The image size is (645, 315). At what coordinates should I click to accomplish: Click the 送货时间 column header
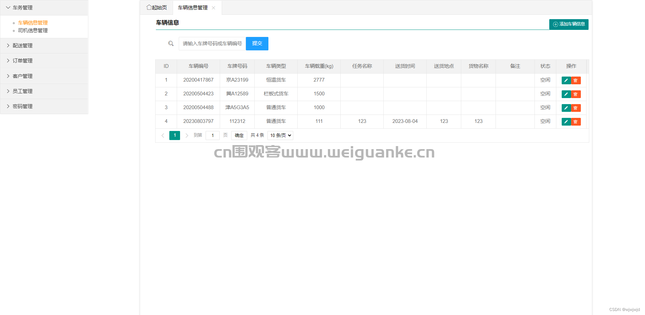405,66
